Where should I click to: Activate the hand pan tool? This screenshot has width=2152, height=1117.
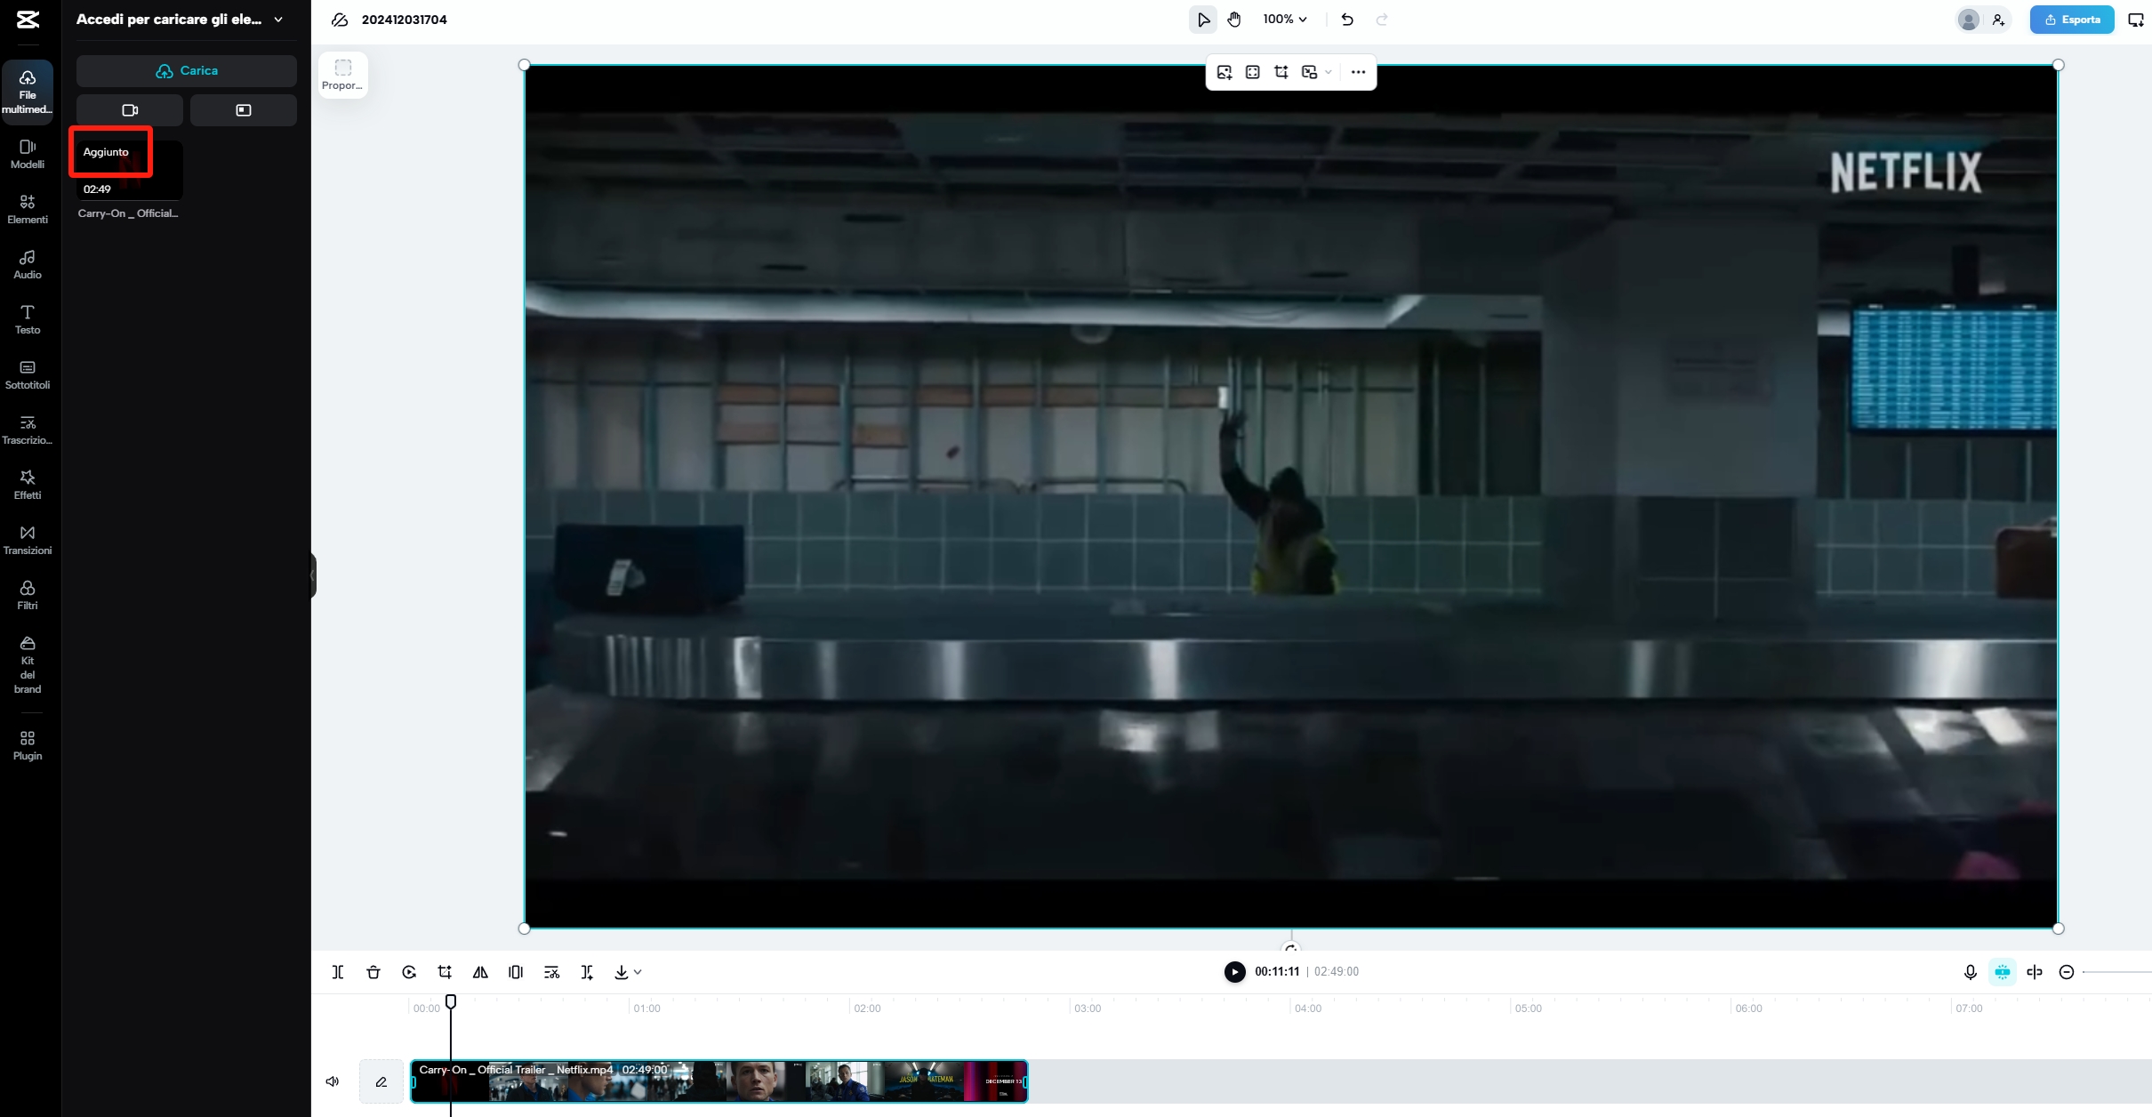pos(1234,20)
